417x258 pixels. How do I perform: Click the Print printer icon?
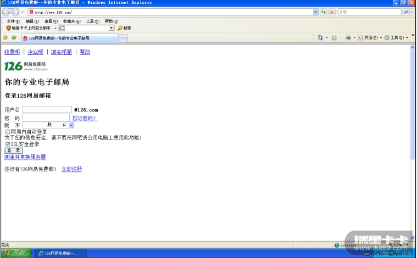[x=348, y=38]
